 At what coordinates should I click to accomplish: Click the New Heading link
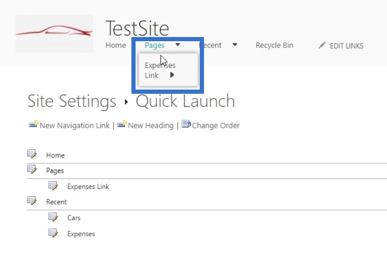[x=151, y=125]
